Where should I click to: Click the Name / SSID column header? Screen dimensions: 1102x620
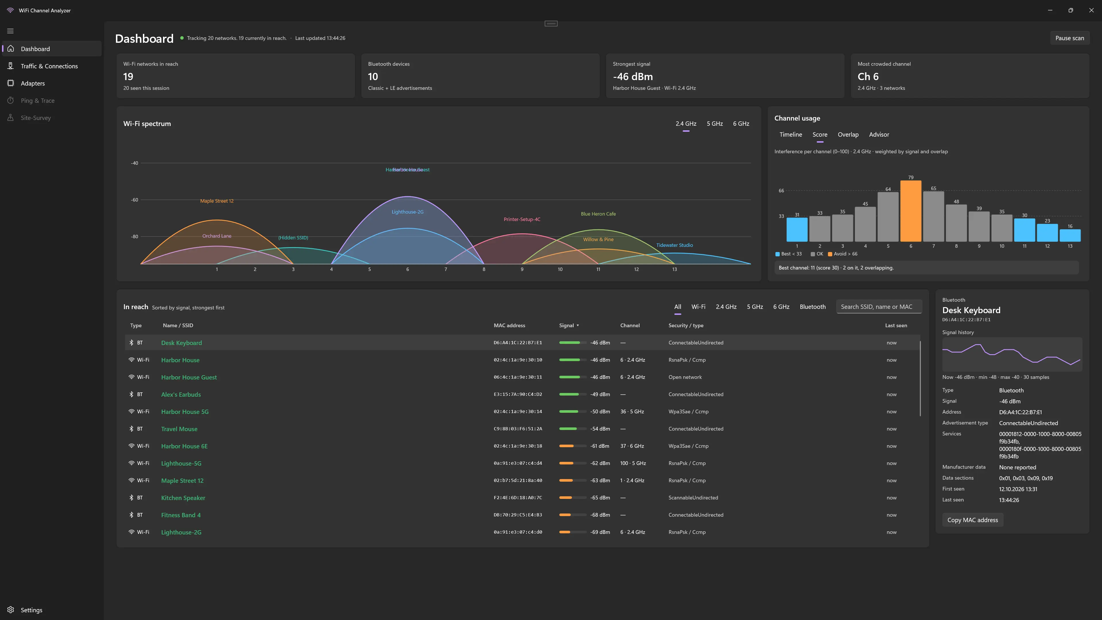178,325
